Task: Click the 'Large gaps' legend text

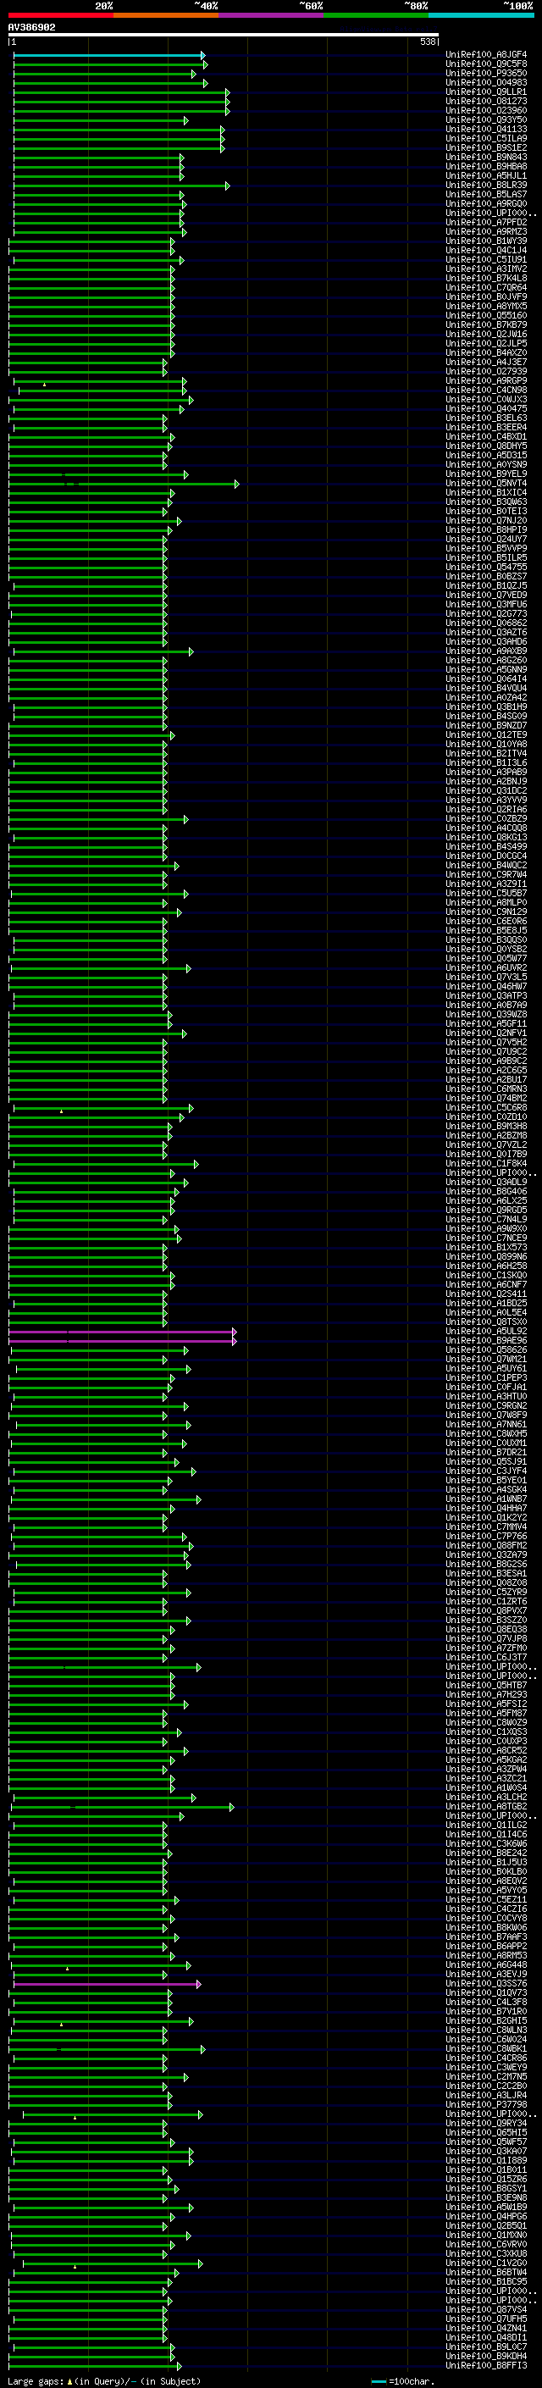Action: pyautogui.click(x=36, y=2381)
